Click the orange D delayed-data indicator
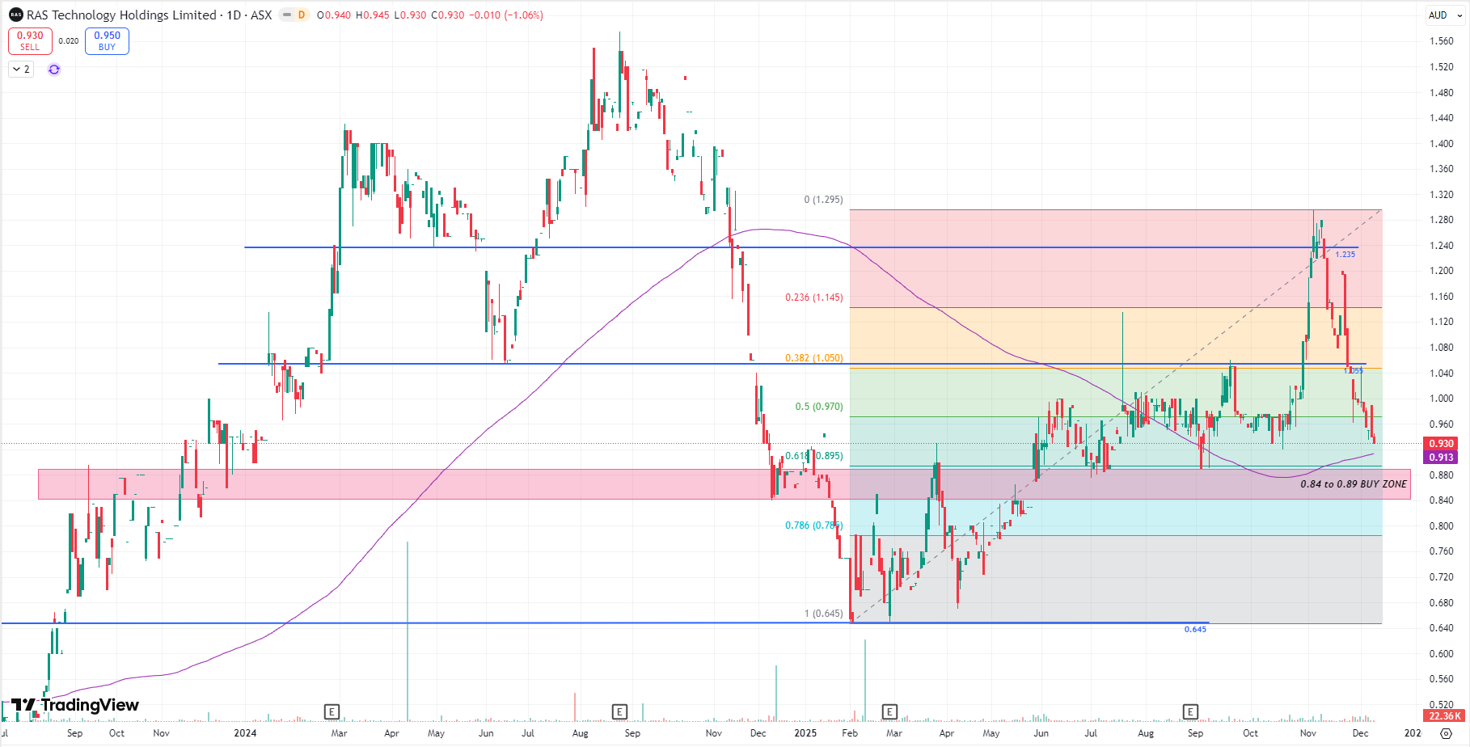This screenshot has width=1470, height=747. [302, 15]
